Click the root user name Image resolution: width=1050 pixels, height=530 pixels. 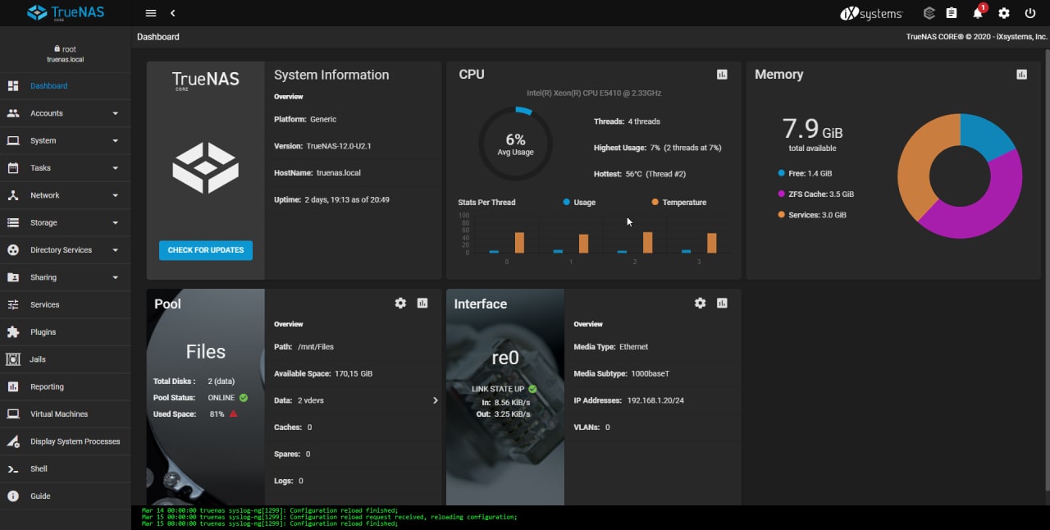[x=69, y=49]
